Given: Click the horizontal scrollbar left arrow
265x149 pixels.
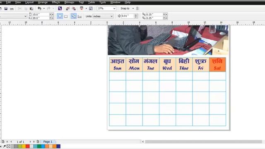Looking at the screenshot, I should (x=143, y=142).
